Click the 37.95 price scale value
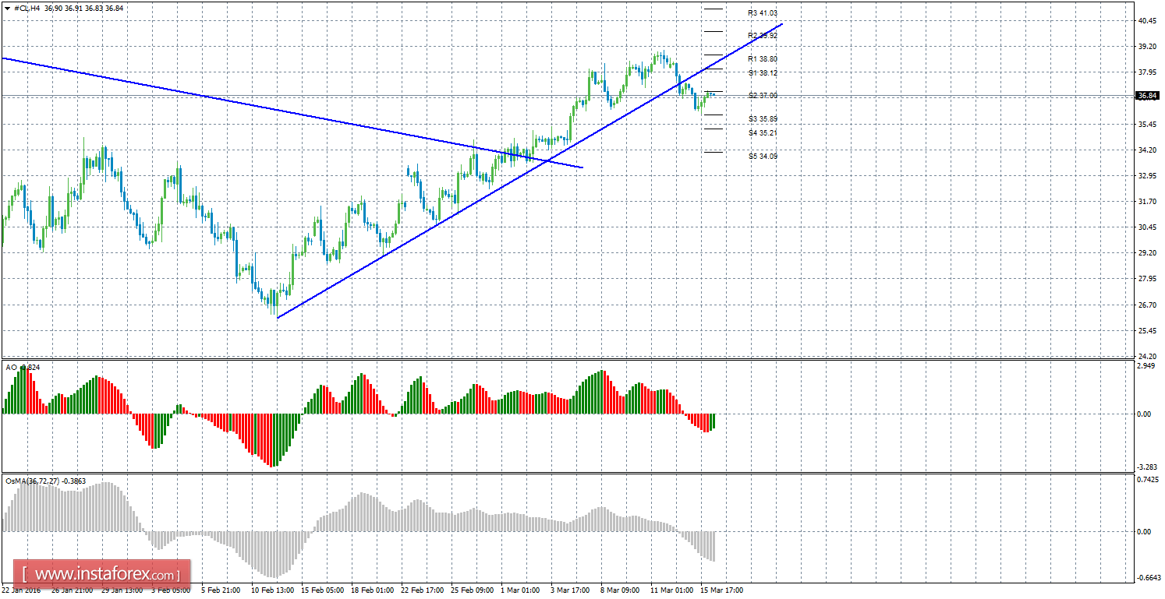 (x=1147, y=72)
